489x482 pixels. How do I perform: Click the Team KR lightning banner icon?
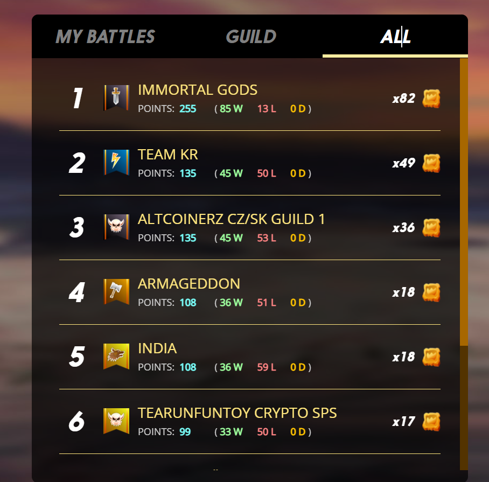(116, 162)
